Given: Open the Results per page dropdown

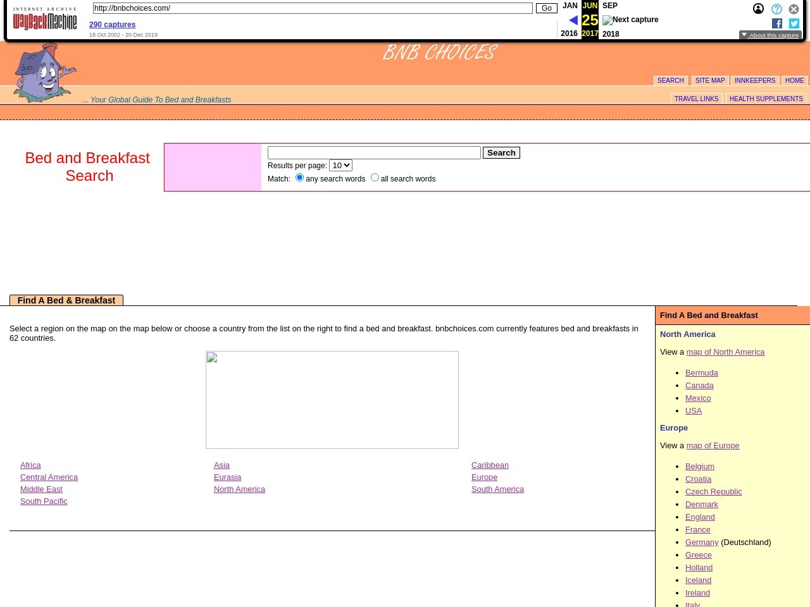Looking at the screenshot, I should click(340, 166).
